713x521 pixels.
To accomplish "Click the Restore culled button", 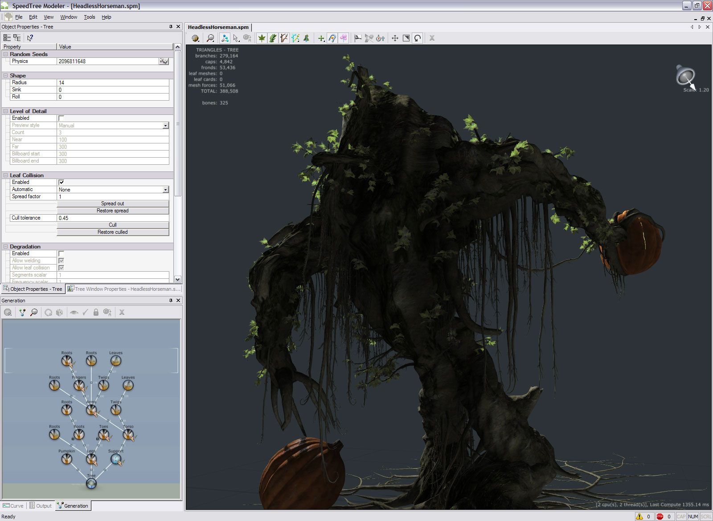I will tap(113, 232).
